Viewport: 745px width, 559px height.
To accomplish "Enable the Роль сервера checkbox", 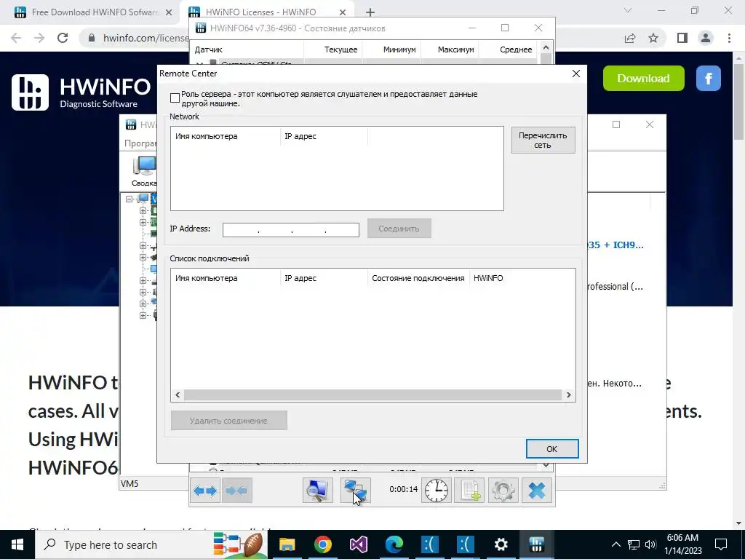I will (175, 98).
